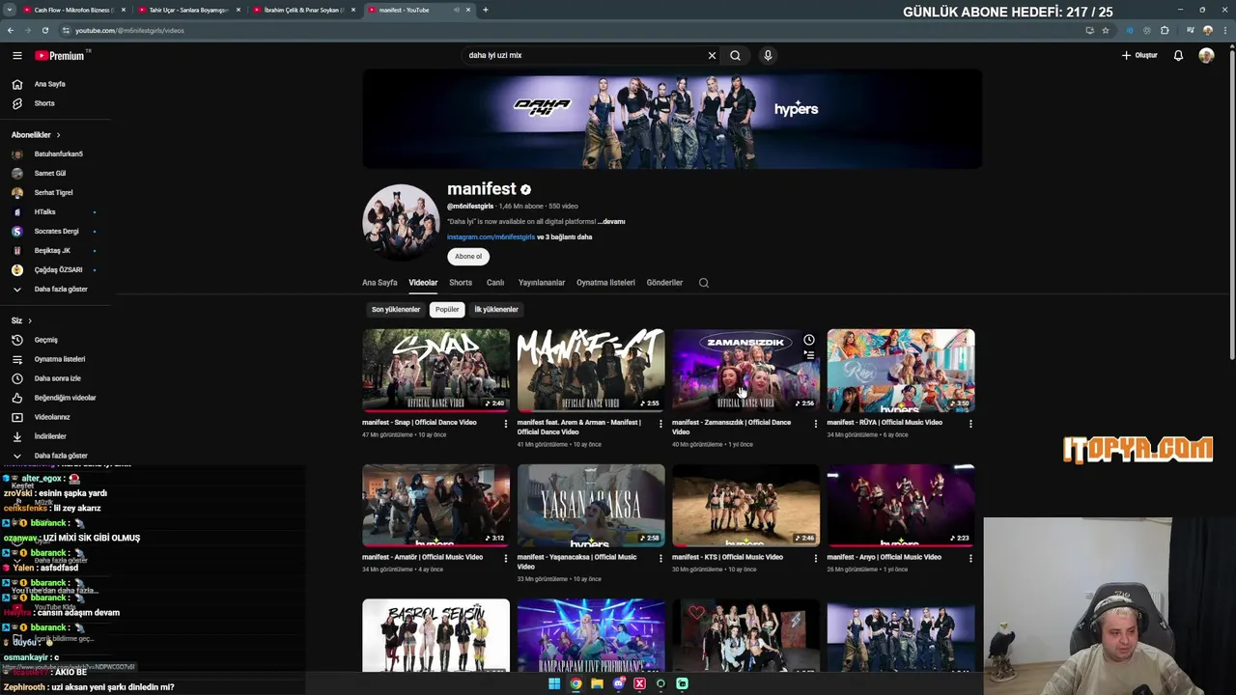Viewport: 1236px width, 695px height.
Task: Select the İlk yüklenenler filter chip
Action: pos(496,310)
